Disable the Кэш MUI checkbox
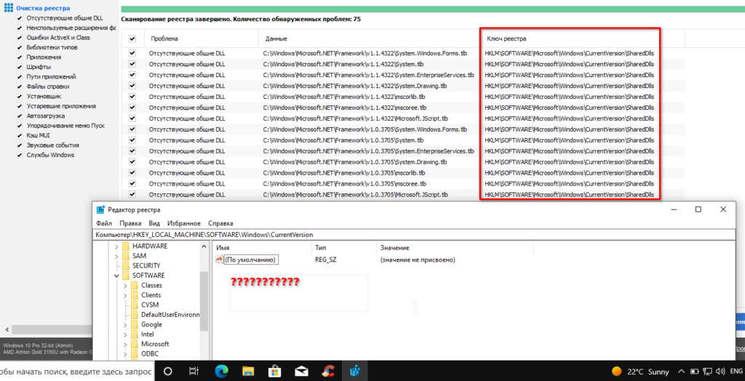 click(20, 135)
